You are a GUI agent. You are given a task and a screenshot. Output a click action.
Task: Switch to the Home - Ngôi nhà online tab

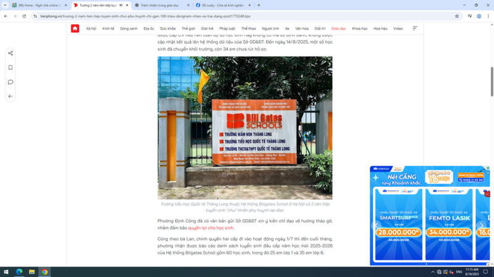pyautogui.click(x=39, y=6)
